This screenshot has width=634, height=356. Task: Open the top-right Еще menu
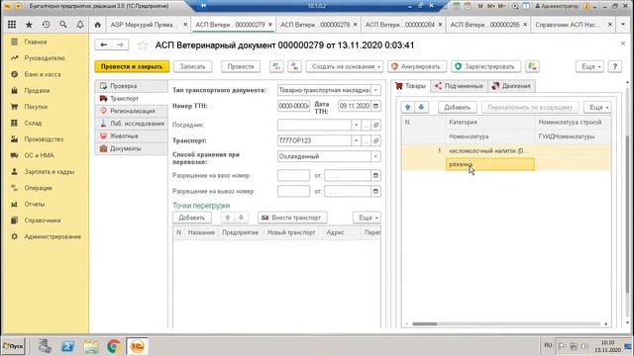589,66
